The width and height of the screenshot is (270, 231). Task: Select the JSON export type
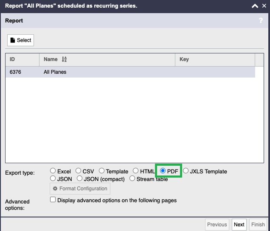coord(53,178)
